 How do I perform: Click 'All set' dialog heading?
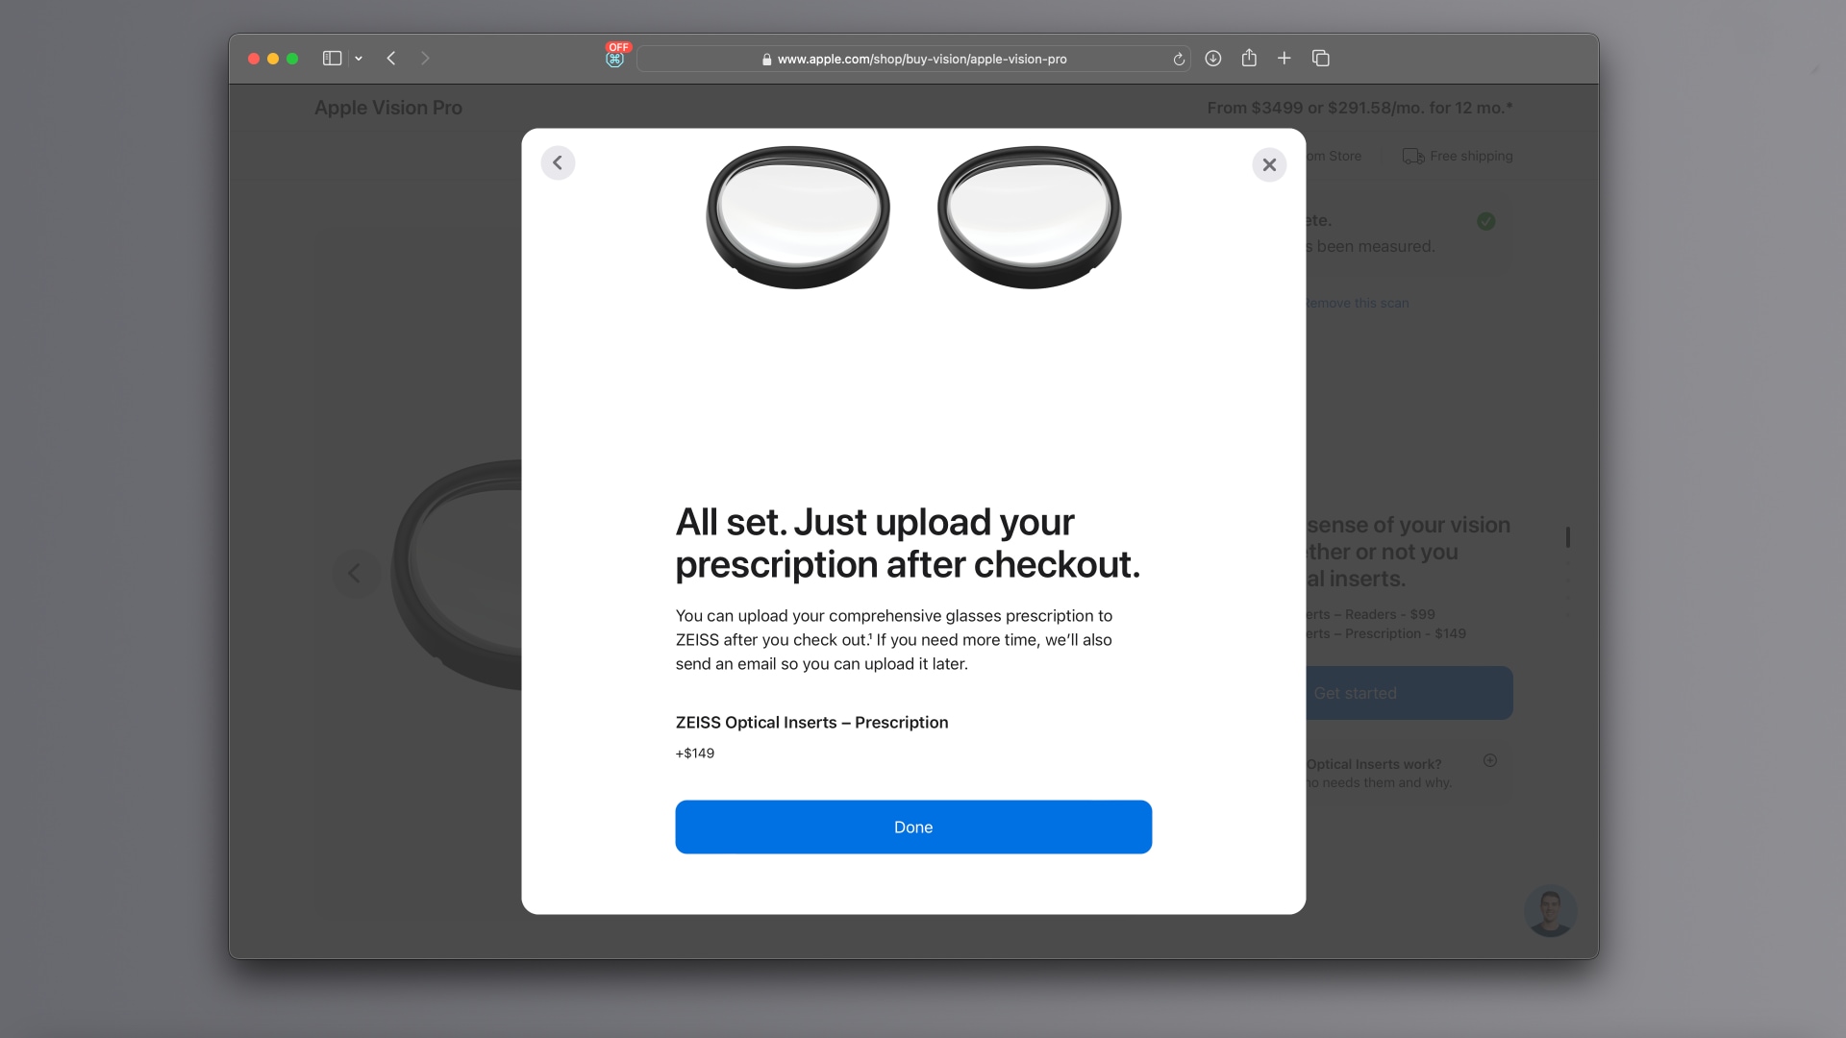(908, 543)
